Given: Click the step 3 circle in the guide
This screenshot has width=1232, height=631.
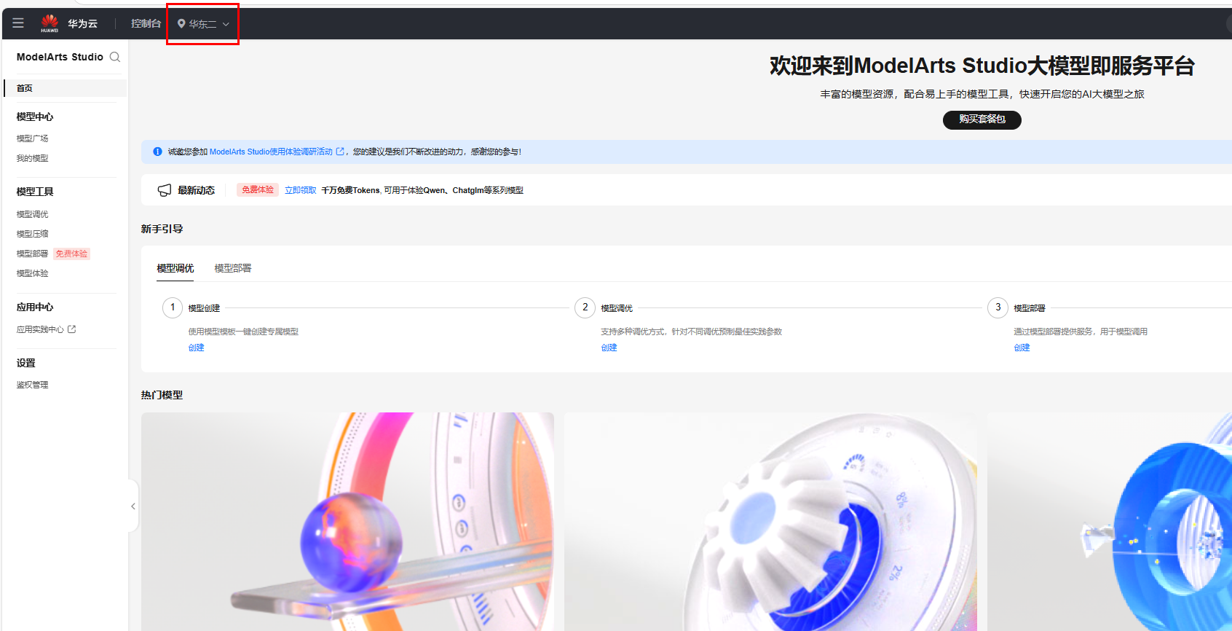Looking at the screenshot, I should (x=998, y=307).
